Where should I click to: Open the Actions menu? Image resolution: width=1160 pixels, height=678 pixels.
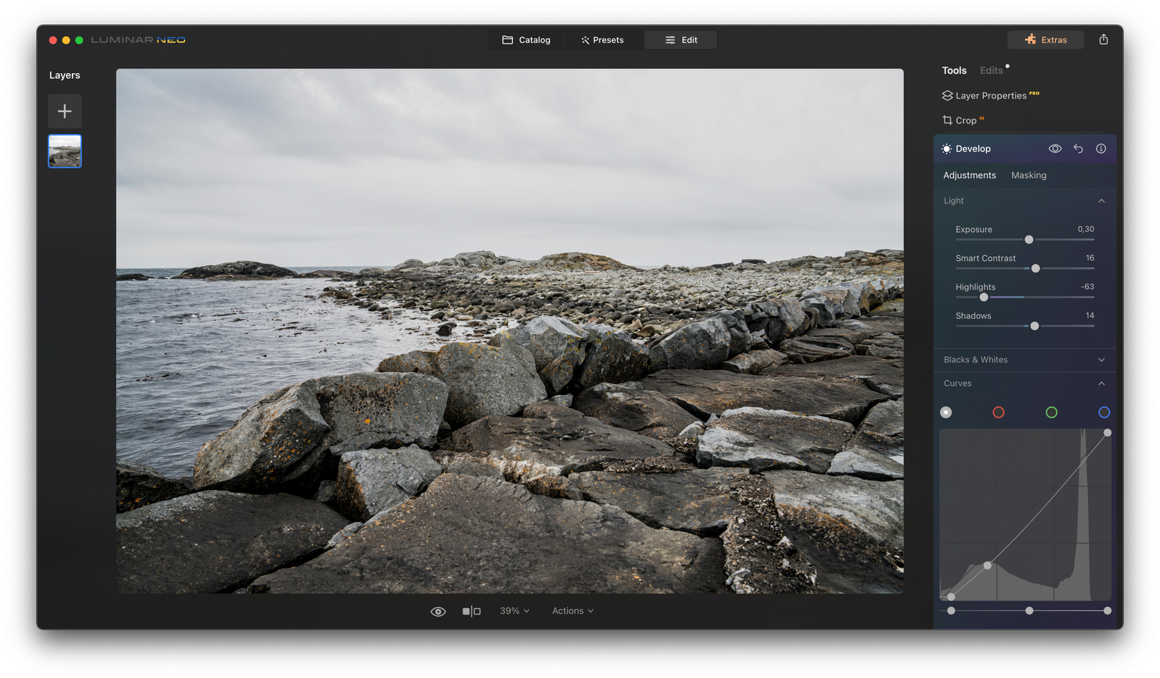pyautogui.click(x=572, y=610)
